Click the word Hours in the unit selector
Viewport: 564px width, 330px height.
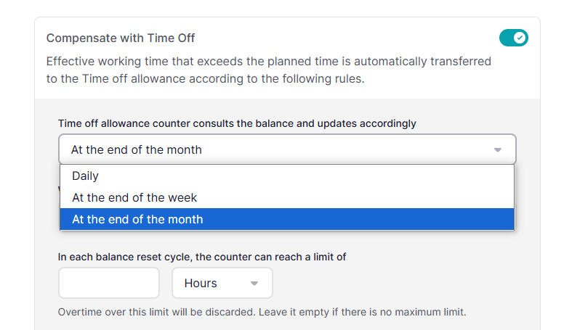[x=201, y=284]
